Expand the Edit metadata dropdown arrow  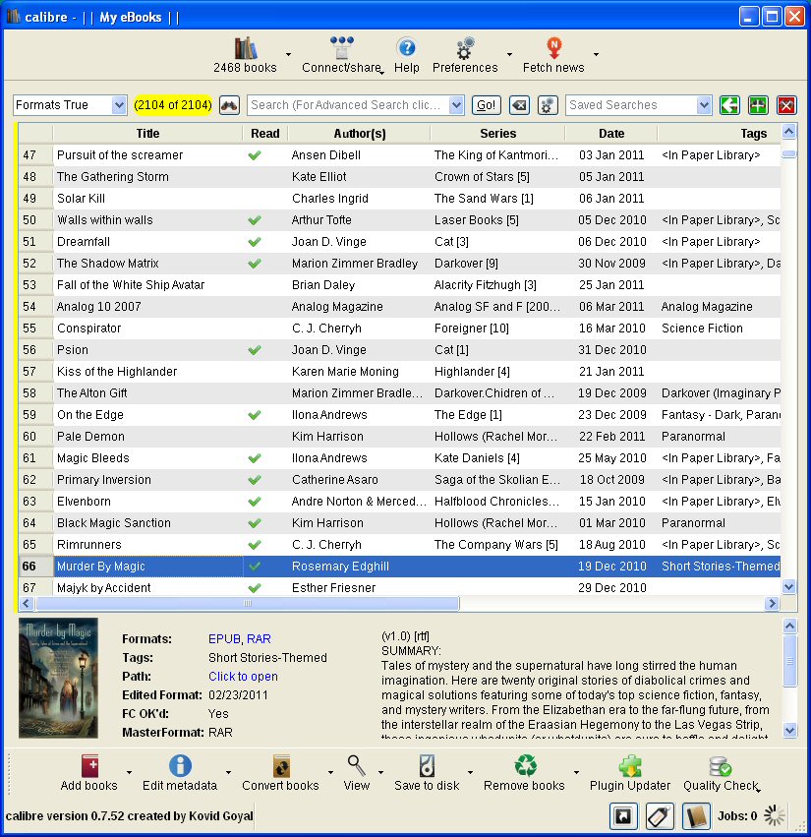click(x=228, y=772)
